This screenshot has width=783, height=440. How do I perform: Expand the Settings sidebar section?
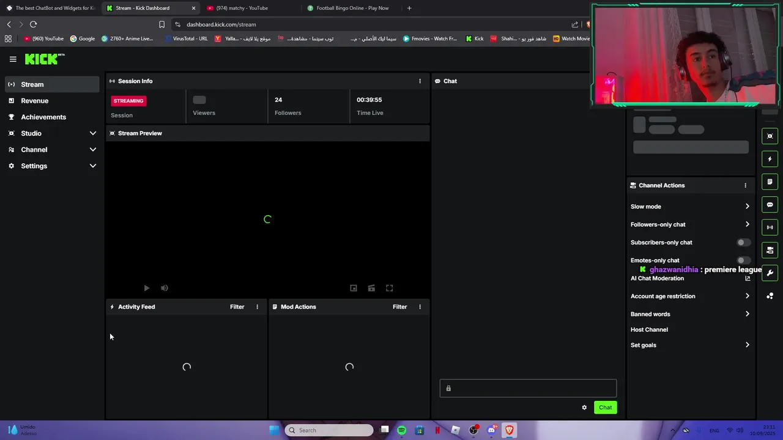[93, 166]
